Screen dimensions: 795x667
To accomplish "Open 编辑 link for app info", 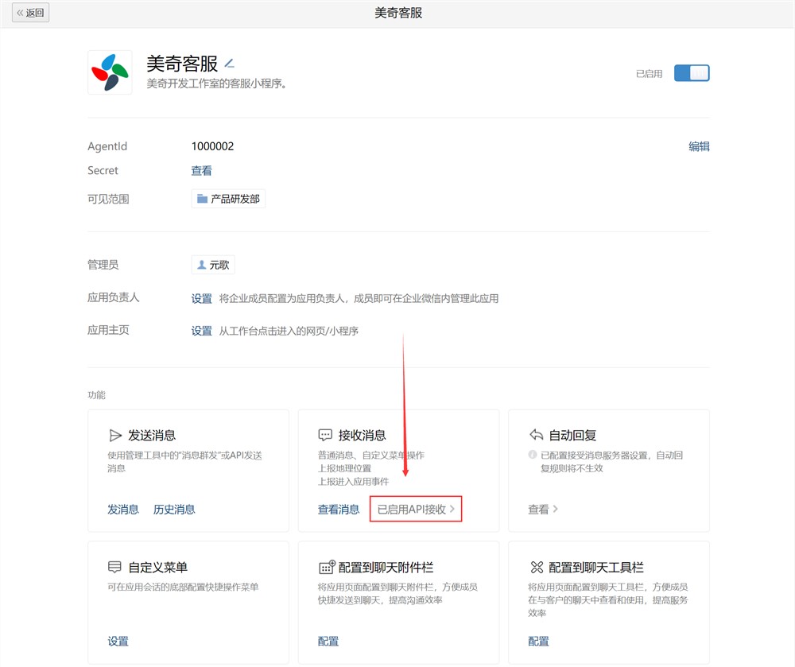I will point(699,146).
